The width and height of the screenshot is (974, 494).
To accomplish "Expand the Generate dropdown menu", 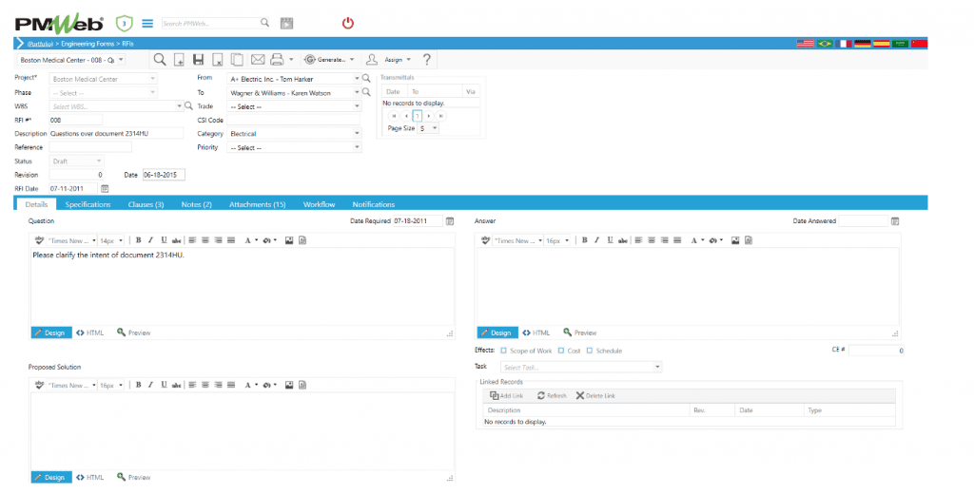I will pos(352,60).
